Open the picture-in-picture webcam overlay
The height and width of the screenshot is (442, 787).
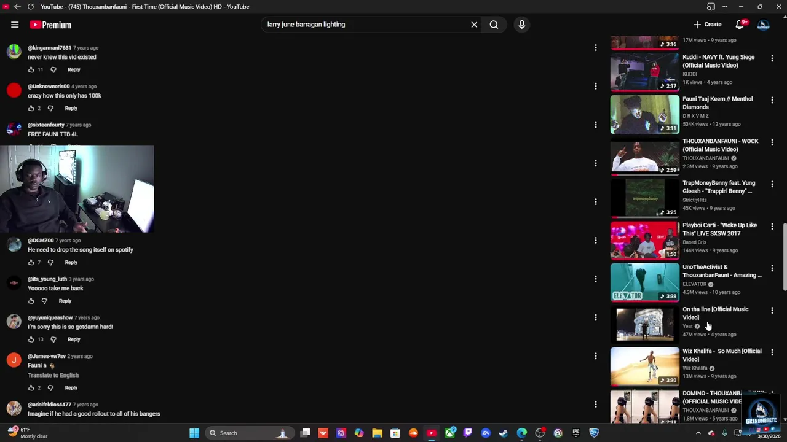click(77, 189)
